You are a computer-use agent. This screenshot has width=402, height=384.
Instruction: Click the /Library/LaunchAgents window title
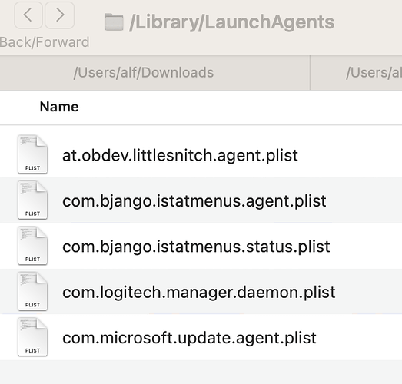232,22
